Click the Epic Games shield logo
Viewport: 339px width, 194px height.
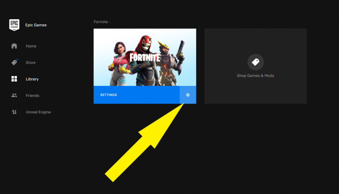click(14, 25)
